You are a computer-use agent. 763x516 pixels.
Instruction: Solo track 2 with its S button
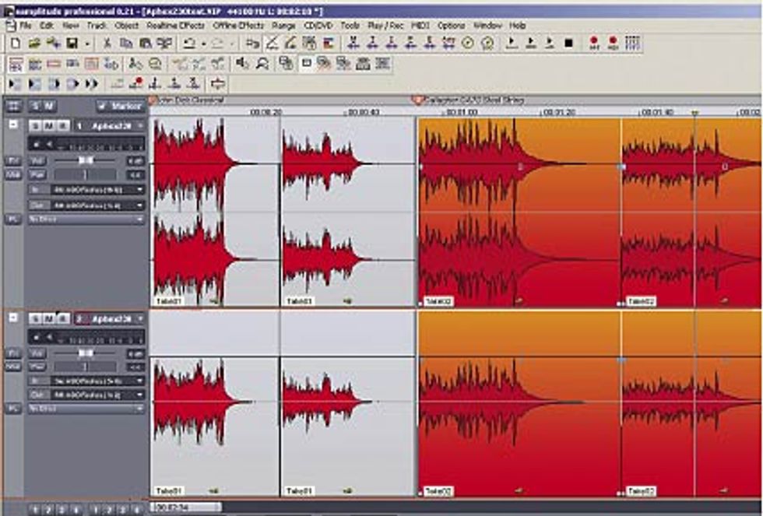[x=36, y=318]
